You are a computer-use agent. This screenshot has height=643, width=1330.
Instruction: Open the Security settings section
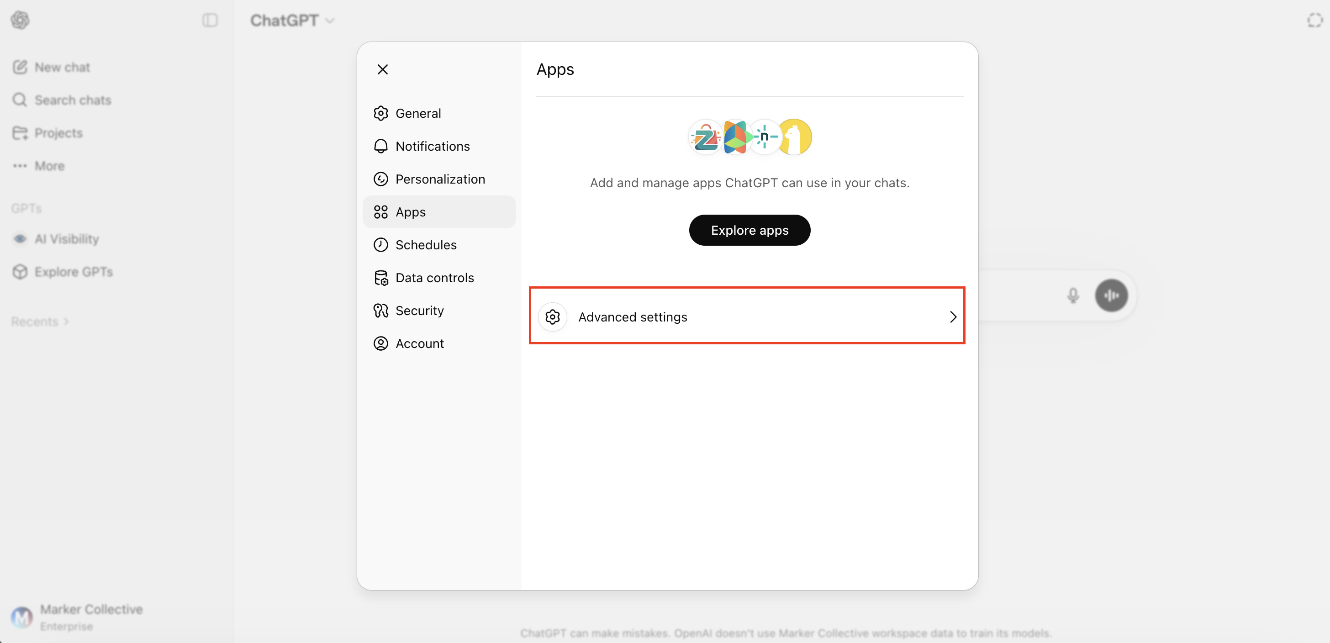click(419, 311)
